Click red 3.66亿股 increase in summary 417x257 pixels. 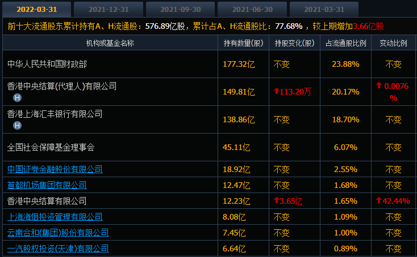[368, 26]
